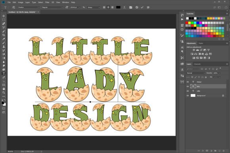Open the File menu

coord(9,2)
